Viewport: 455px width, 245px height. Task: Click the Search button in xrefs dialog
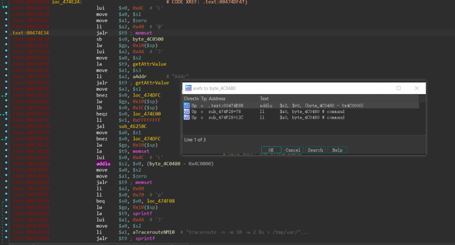(x=315, y=150)
